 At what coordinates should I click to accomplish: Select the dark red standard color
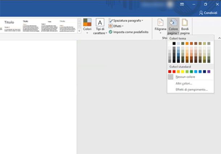pyautogui.click(x=170, y=72)
